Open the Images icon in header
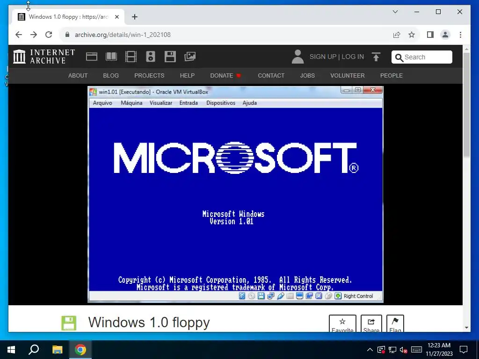 (x=190, y=57)
